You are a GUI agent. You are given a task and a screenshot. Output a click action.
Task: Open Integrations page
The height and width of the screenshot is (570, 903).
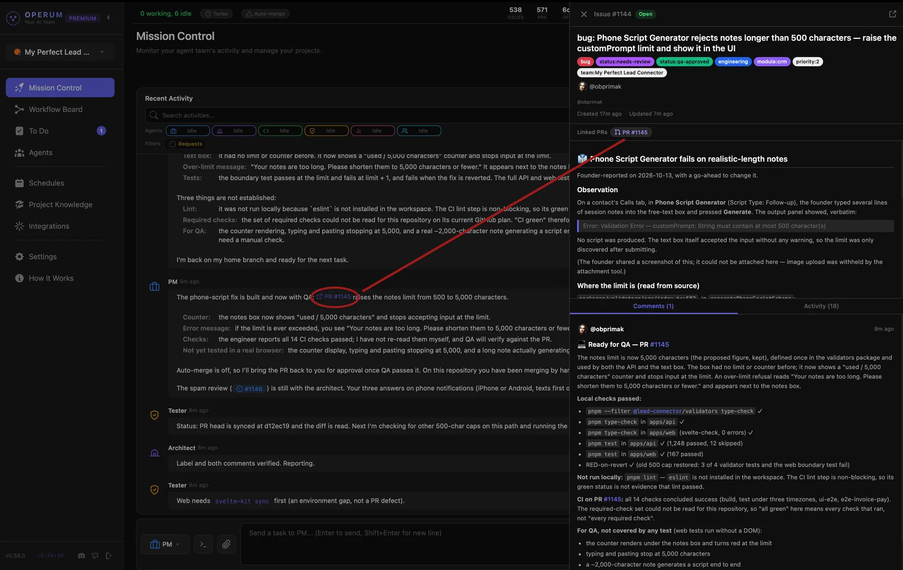[60, 226]
